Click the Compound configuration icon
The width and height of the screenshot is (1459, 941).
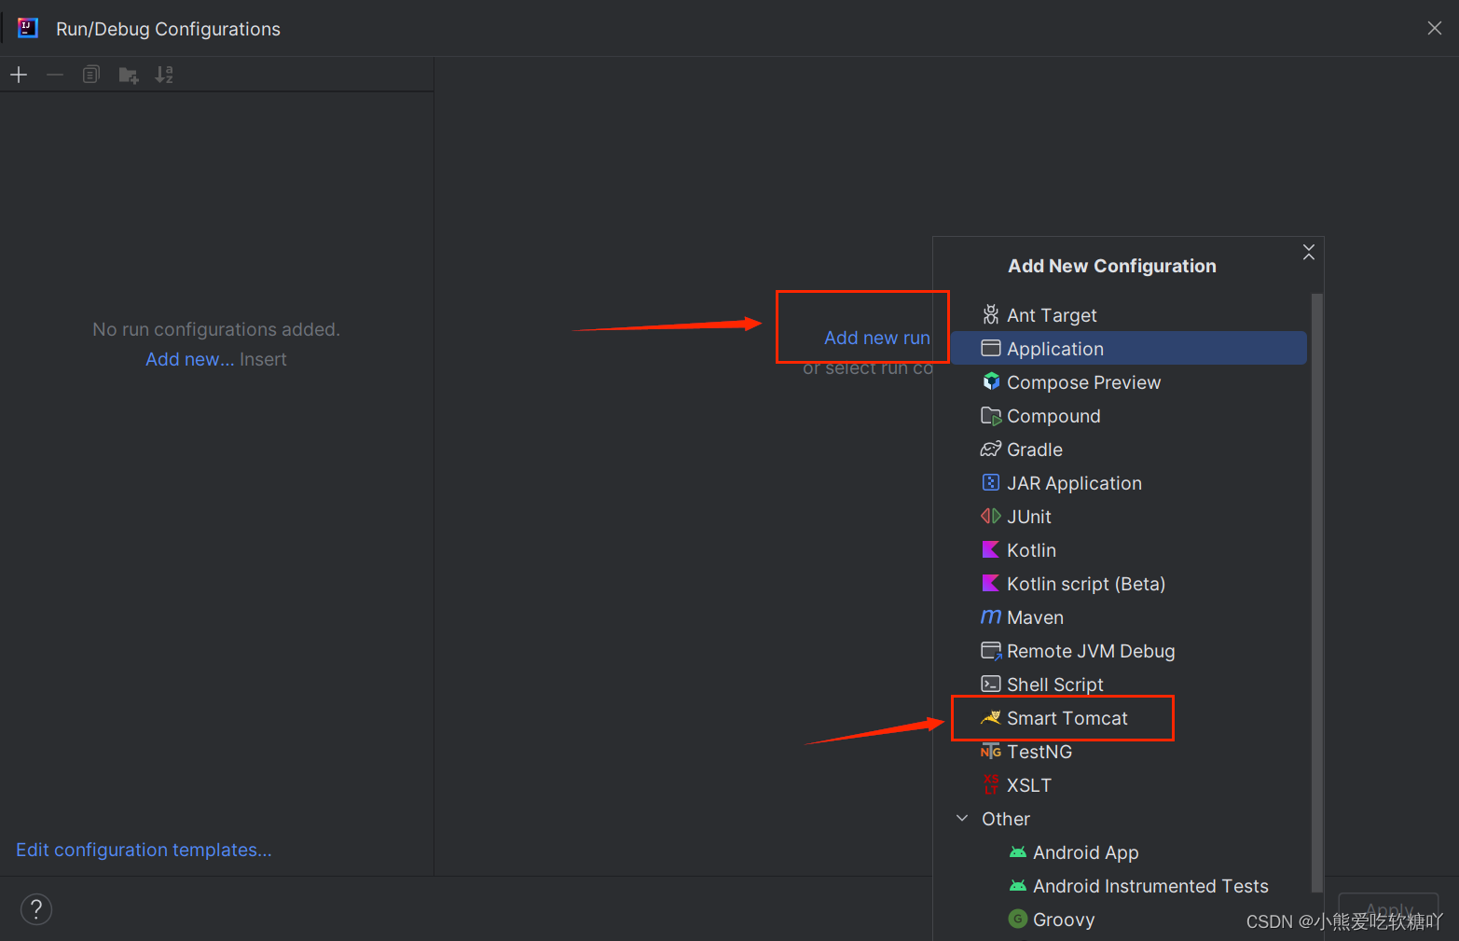pos(991,416)
